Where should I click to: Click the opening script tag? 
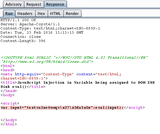pyautogui.click(x=10, y=103)
